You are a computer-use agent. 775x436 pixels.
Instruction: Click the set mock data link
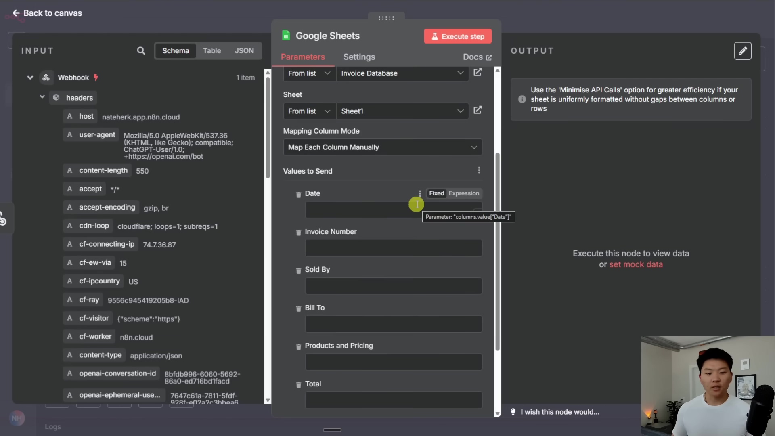click(x=636, y=264)
